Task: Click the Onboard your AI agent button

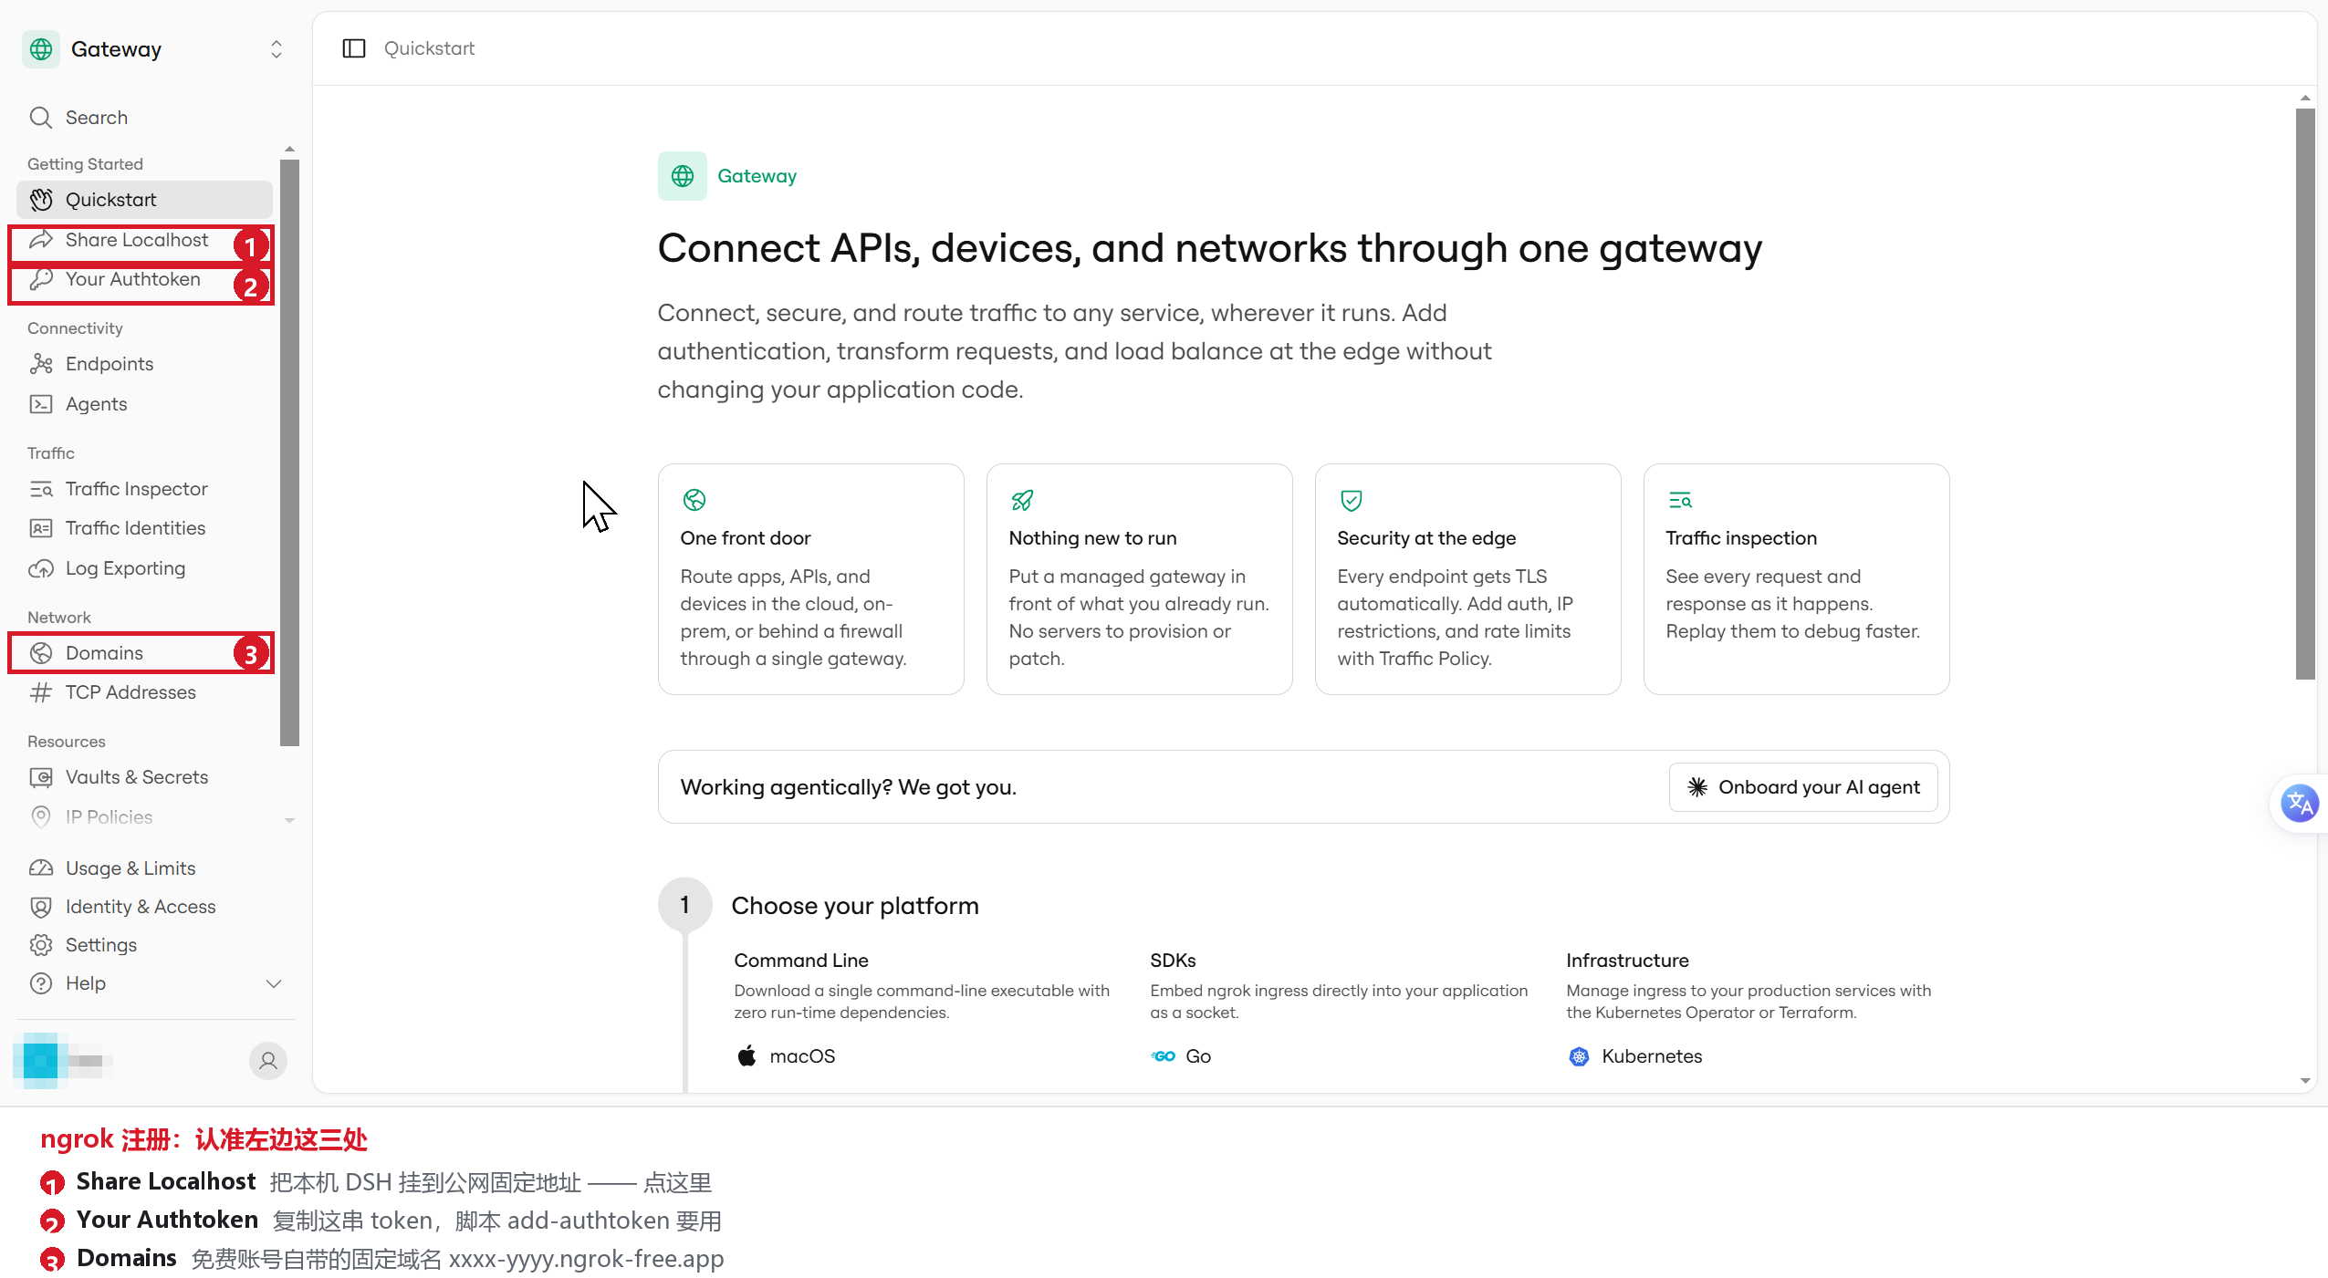Action: pos(1803,787)
